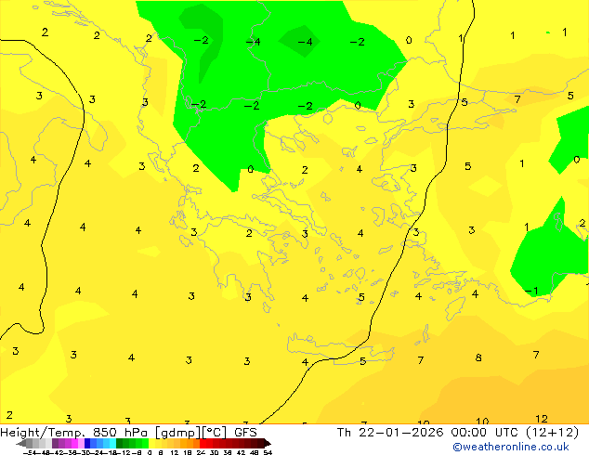This screenshot has height=455, width=589.
Task: Select the yellow swatch in the legend
Action: point(151,443)
